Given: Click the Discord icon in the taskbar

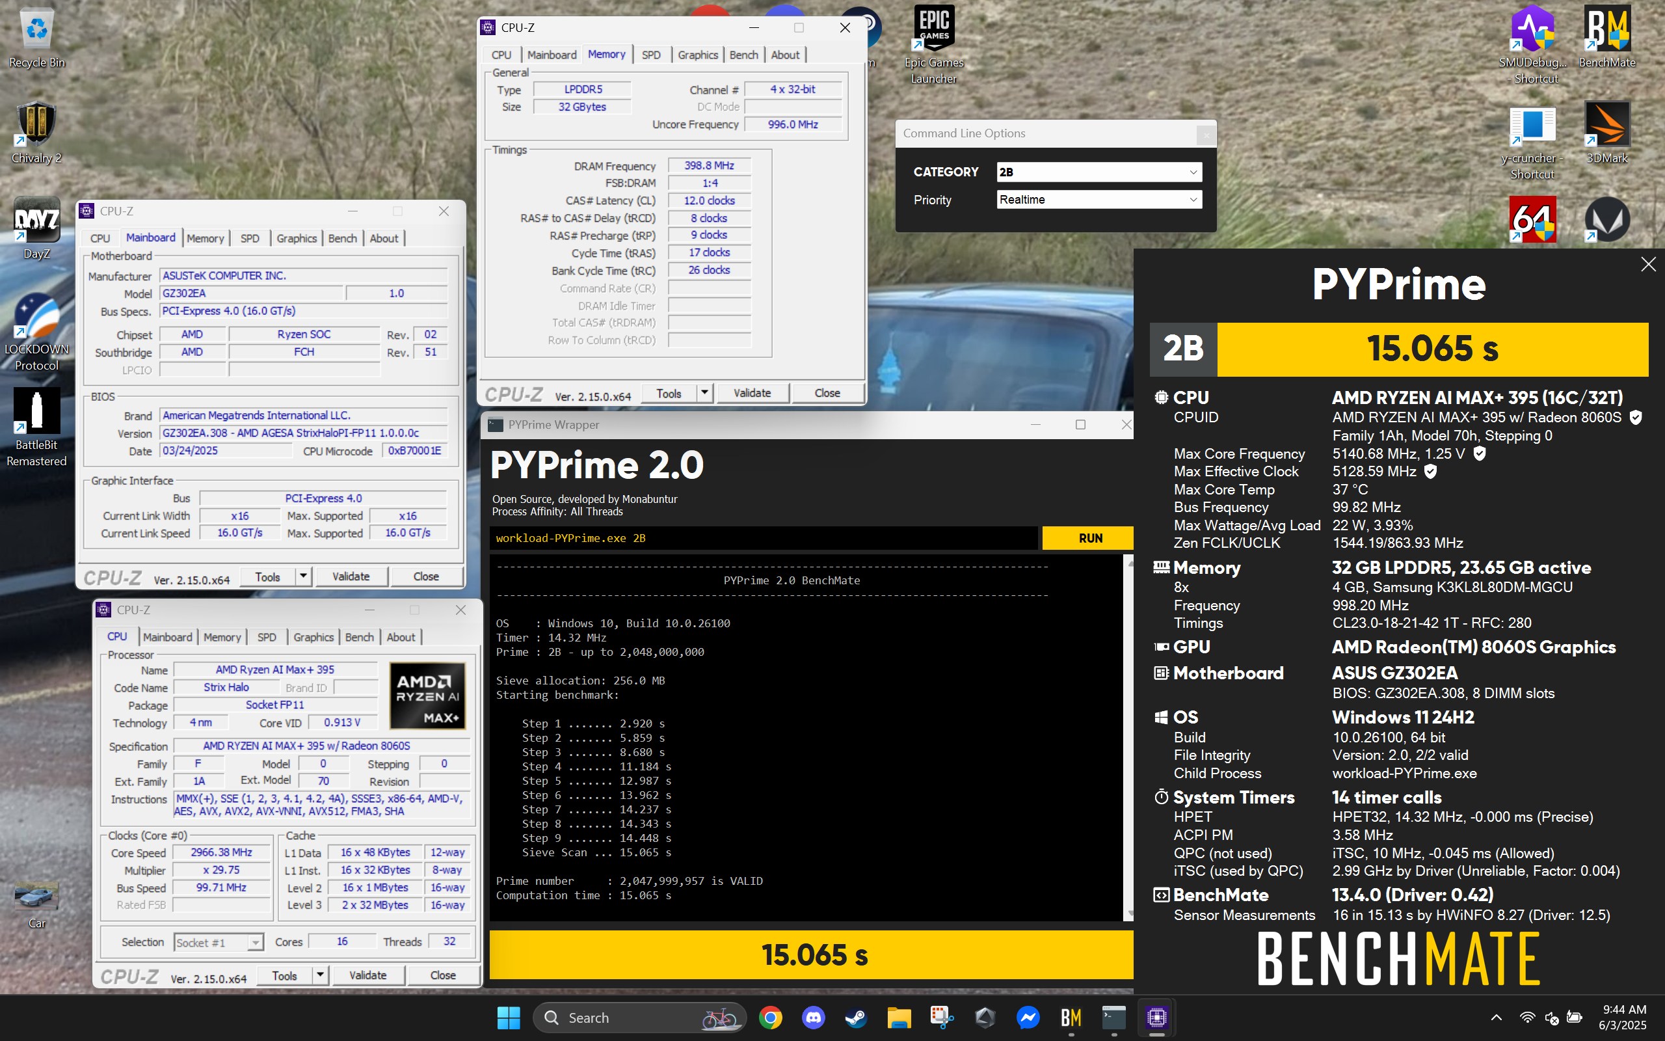Looking at the screenshot, I should [x=813, y=1017].
